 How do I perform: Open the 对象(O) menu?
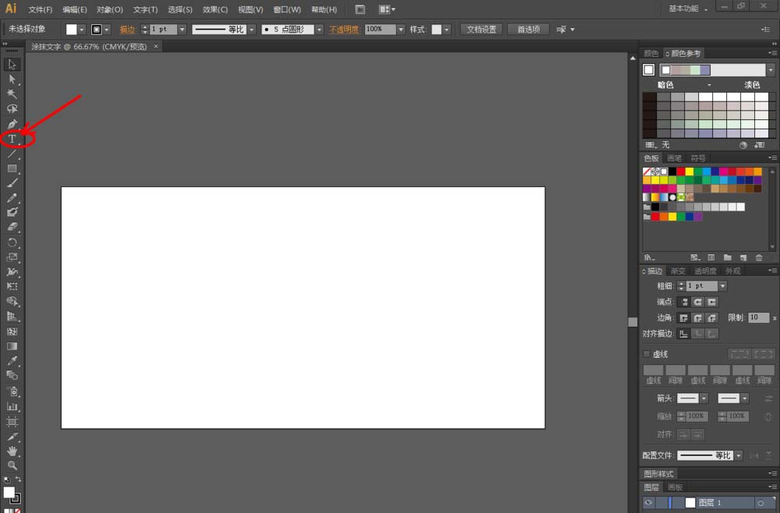[109, 9]
